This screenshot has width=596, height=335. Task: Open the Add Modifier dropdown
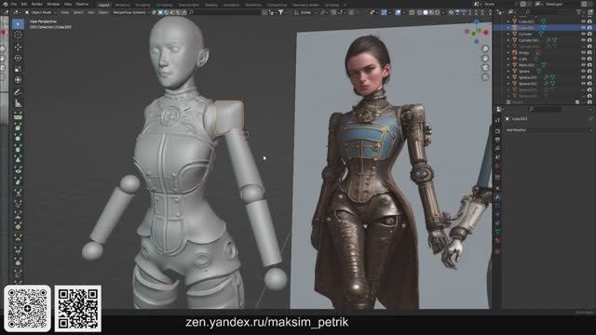pos(549,130)
